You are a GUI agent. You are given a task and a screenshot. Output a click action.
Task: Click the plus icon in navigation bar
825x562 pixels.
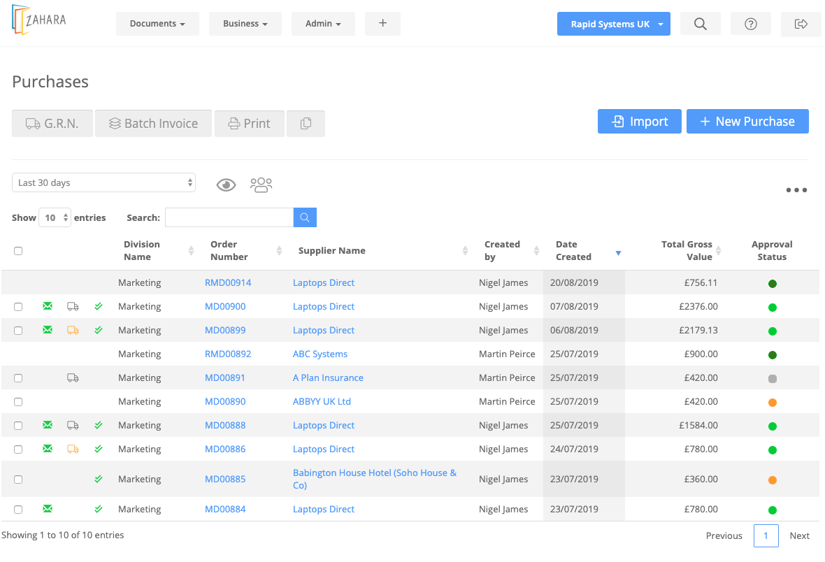click(383, 23)
